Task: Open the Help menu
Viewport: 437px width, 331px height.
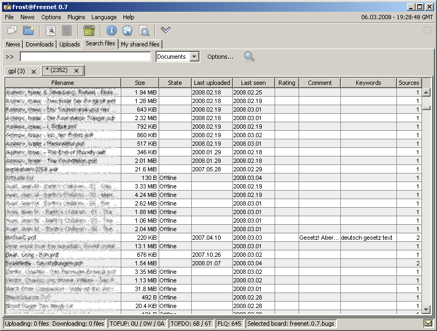Action: [x=128, y=17]
